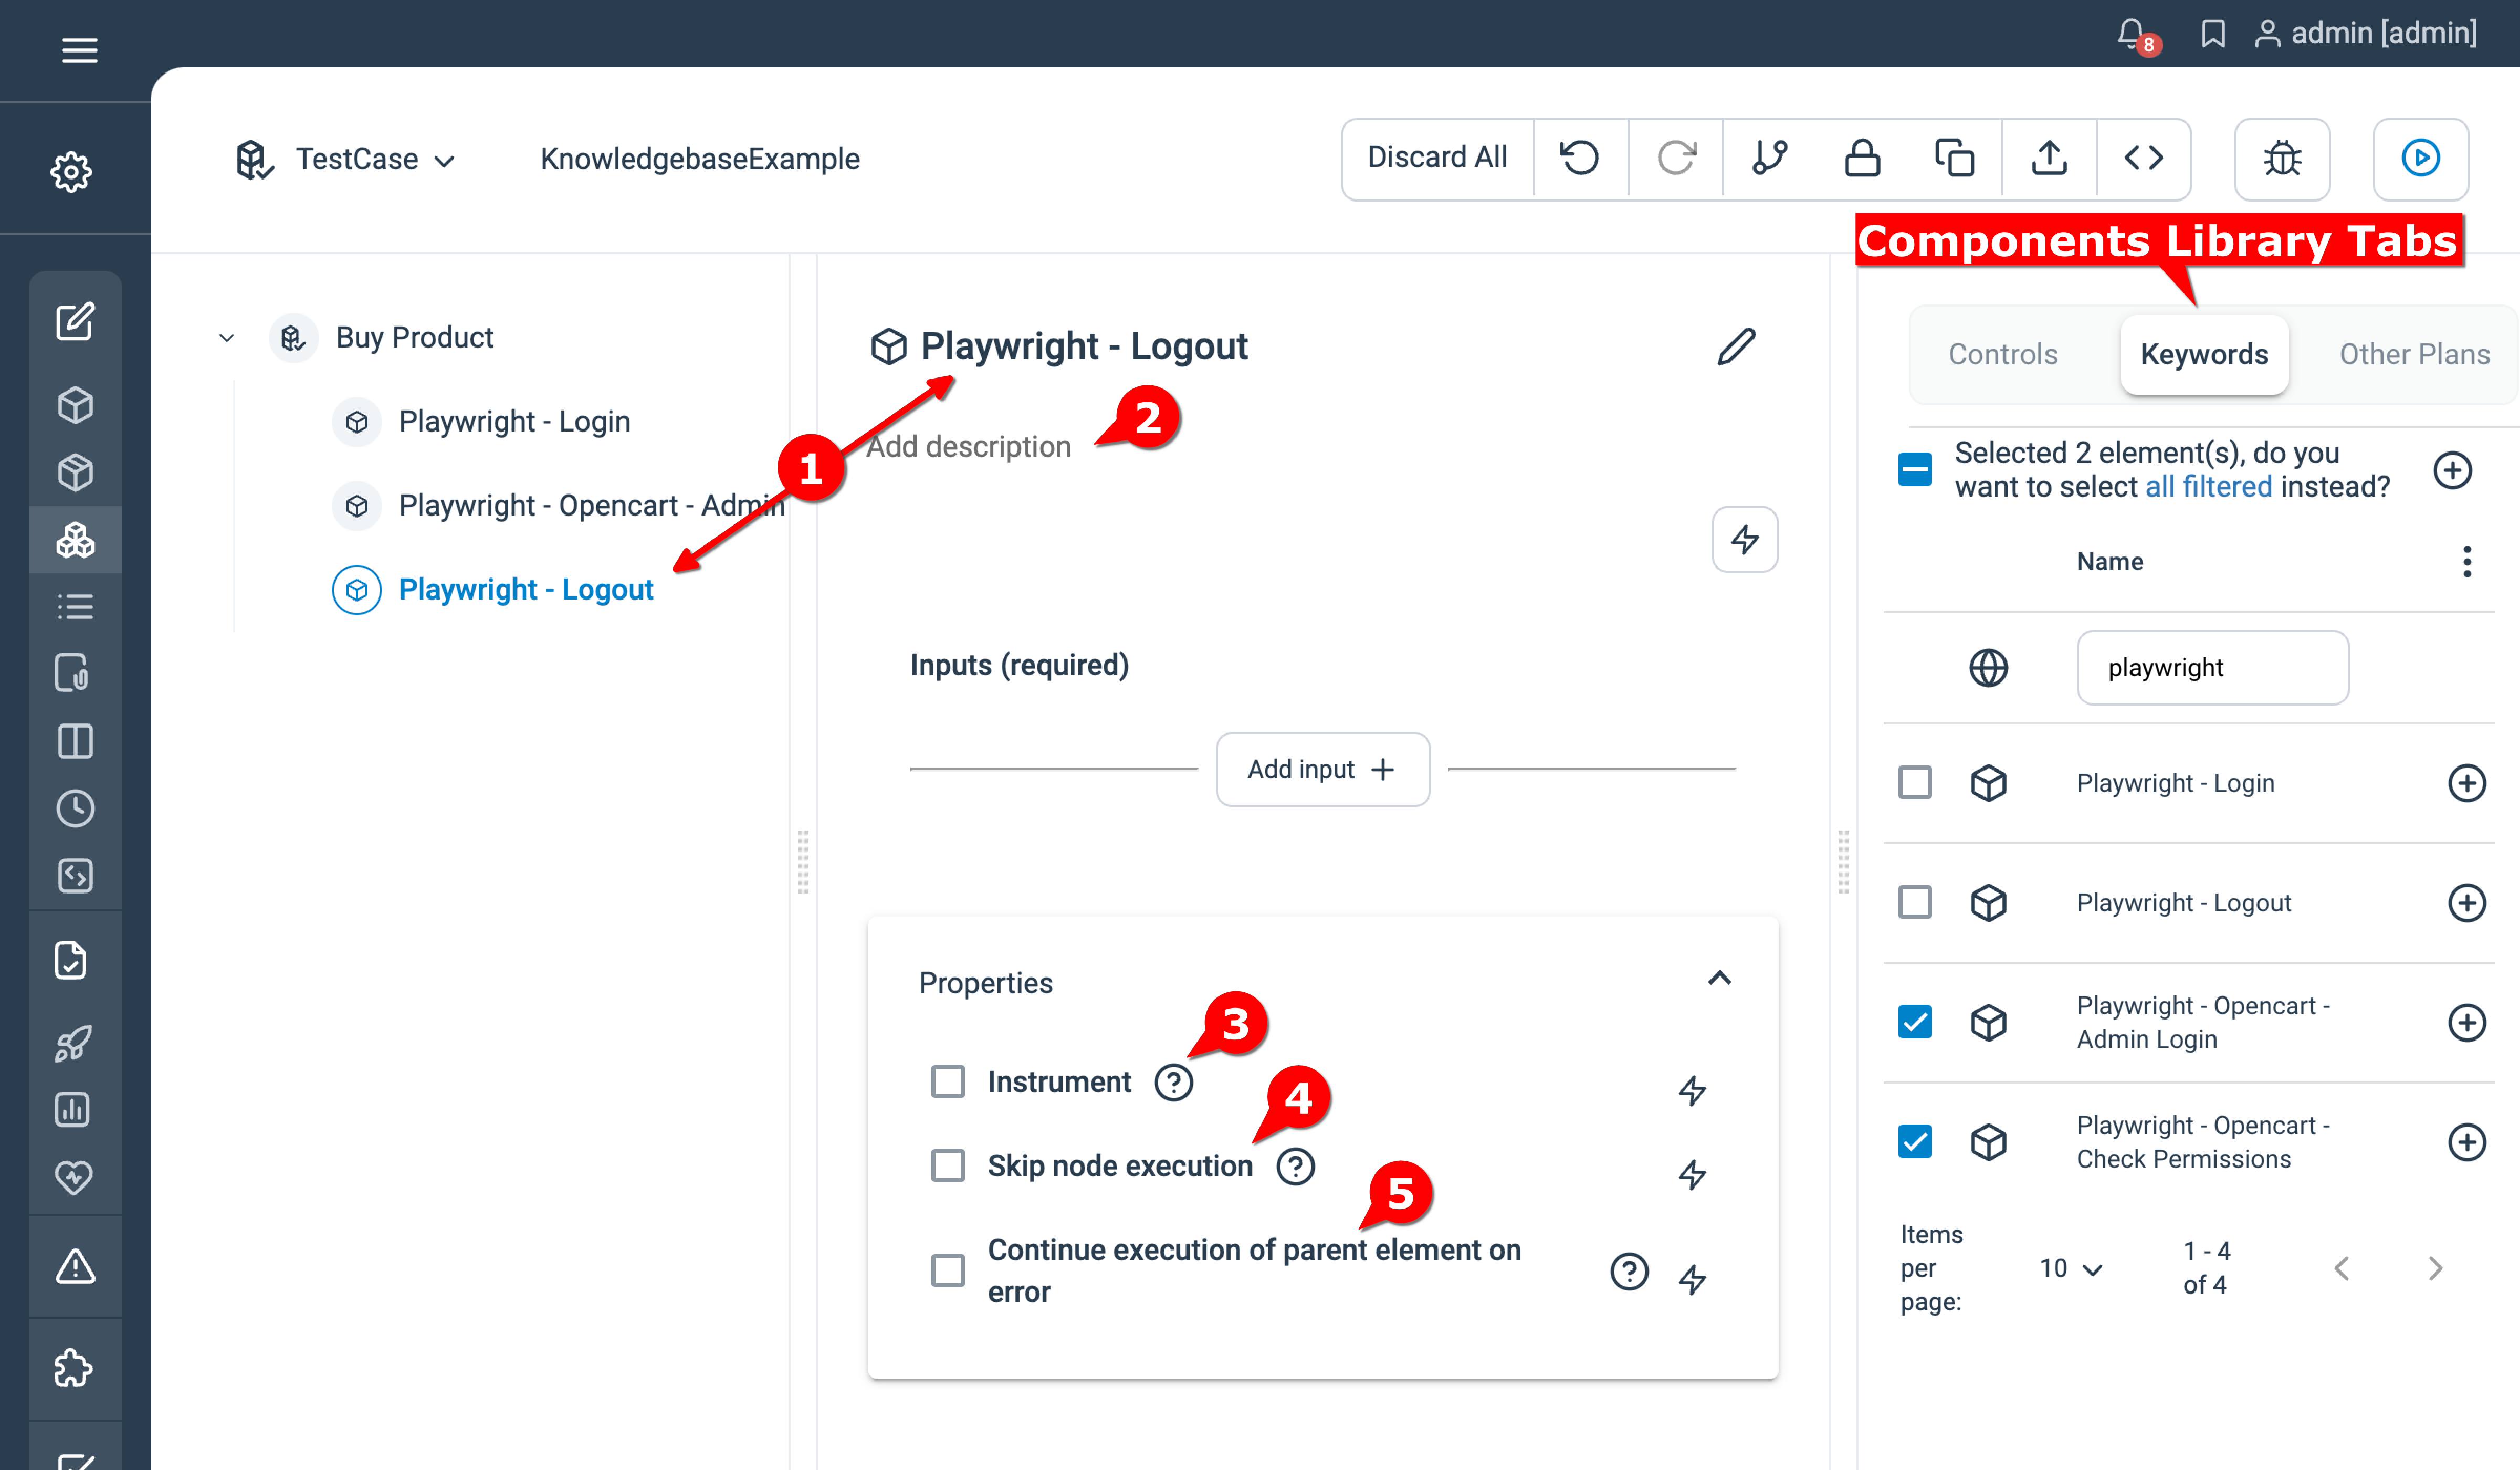Screen dimensions: 2520x1470
Task: Click the notifications bell icon
Action: 2130,34
